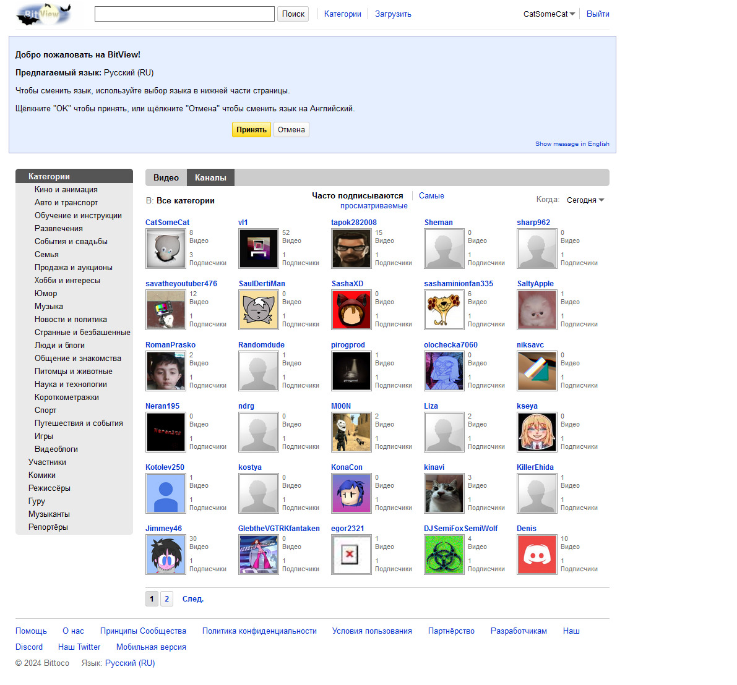
Task: Select Режиссёры in sidebar
Action: [50, 488]
